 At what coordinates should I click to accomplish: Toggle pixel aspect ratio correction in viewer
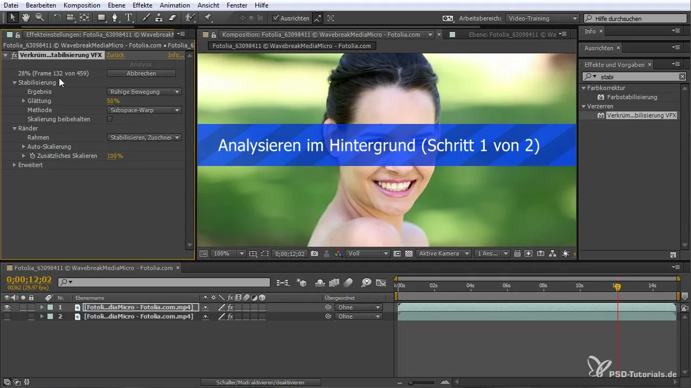click(x=517, y=253)
